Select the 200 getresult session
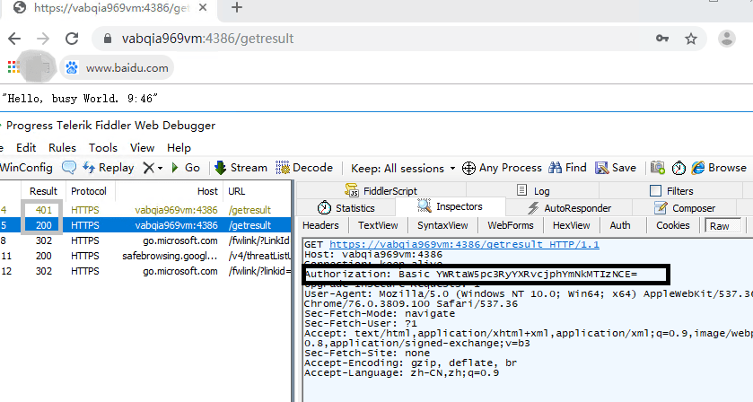Screen dimensions: 753x402 145,225
